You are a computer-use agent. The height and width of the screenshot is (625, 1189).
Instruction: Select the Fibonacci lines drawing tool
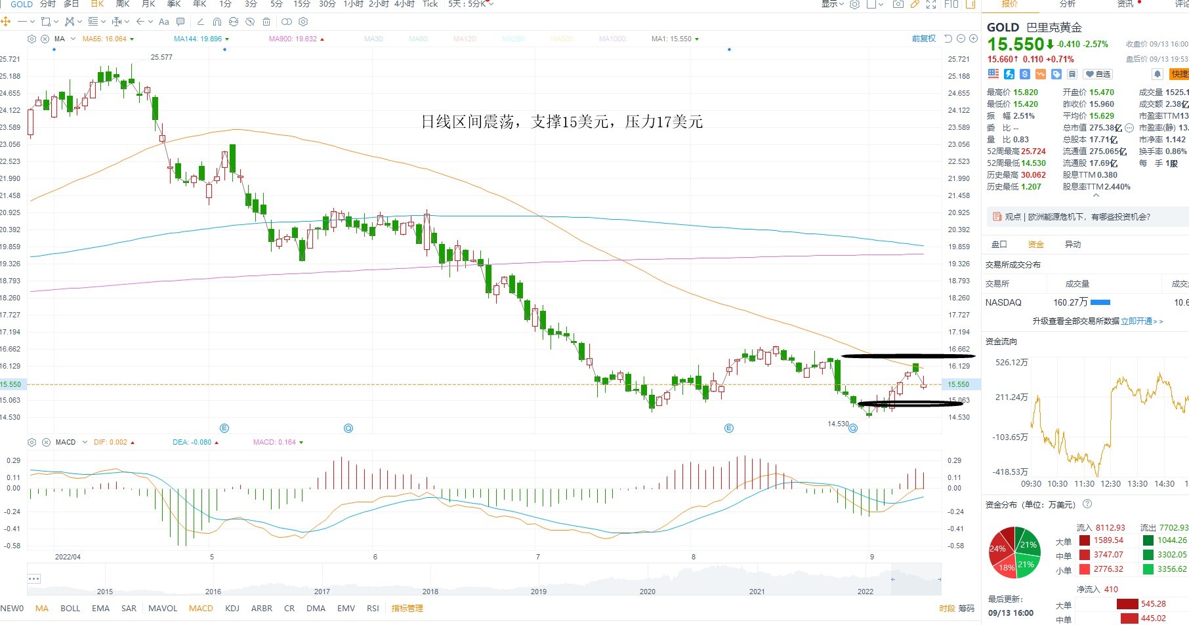(93, 22)
